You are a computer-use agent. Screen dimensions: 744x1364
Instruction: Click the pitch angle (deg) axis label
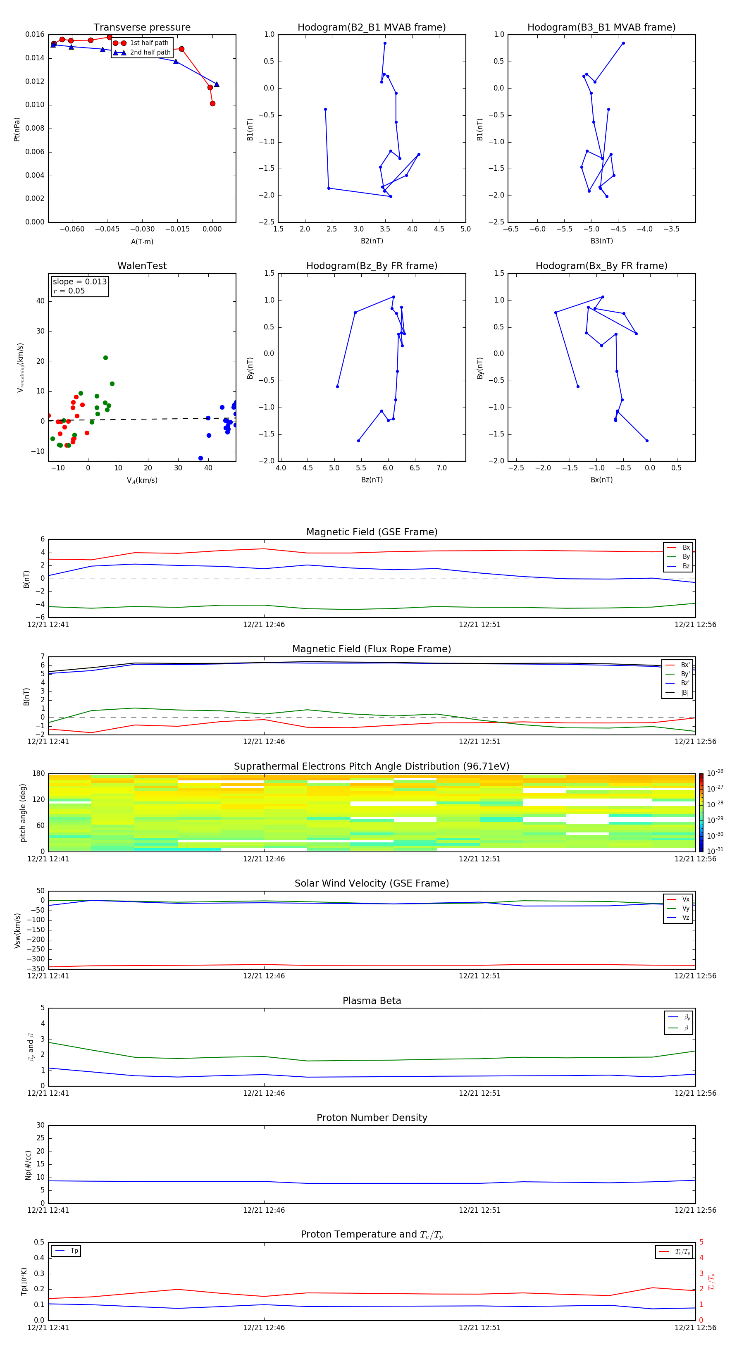pos(23,813)
